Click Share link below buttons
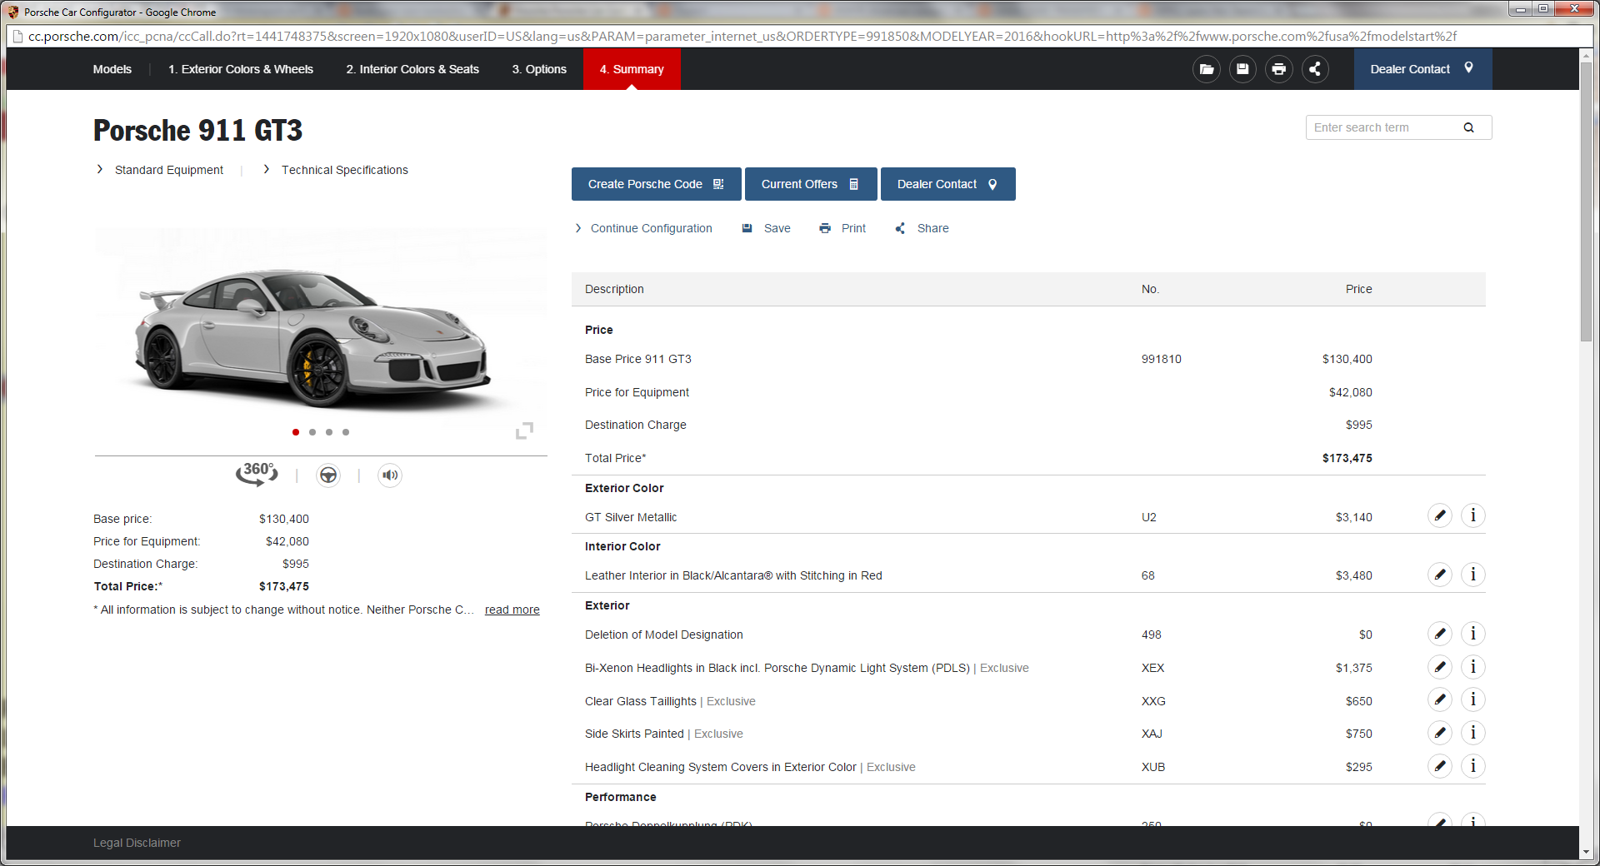The height and width of the screenshot is (866, 1600). coord(922,228)
